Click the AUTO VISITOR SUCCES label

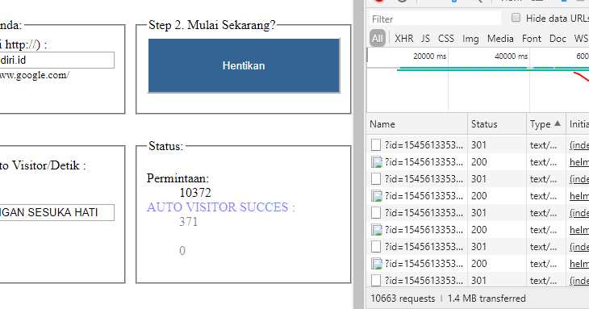point(221,207)
